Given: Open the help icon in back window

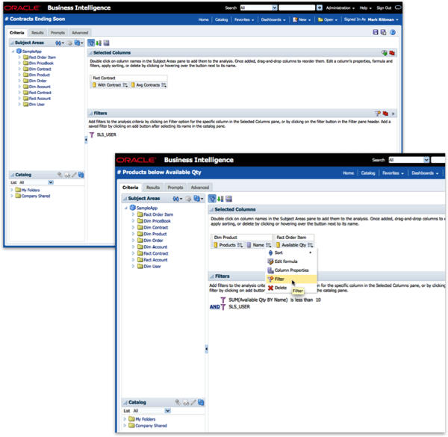Looking at the screenshot, I should [x=393, y=32].
